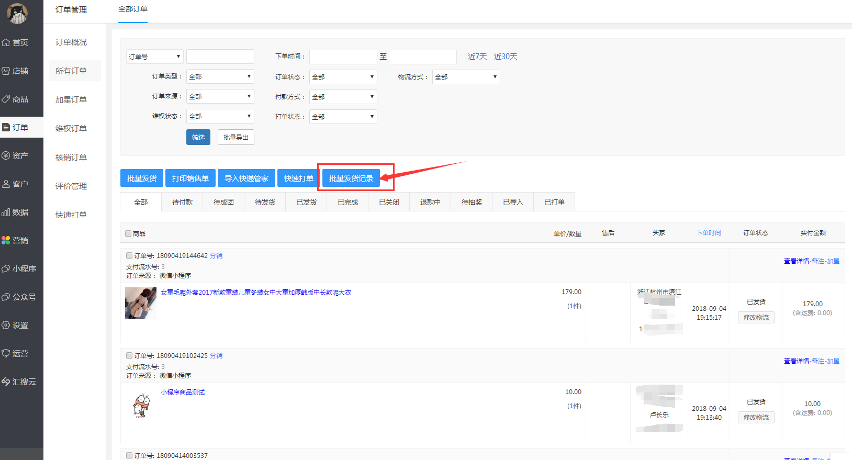
Task: Open data (数据) bar chart icon
Action: coord(6,212)
